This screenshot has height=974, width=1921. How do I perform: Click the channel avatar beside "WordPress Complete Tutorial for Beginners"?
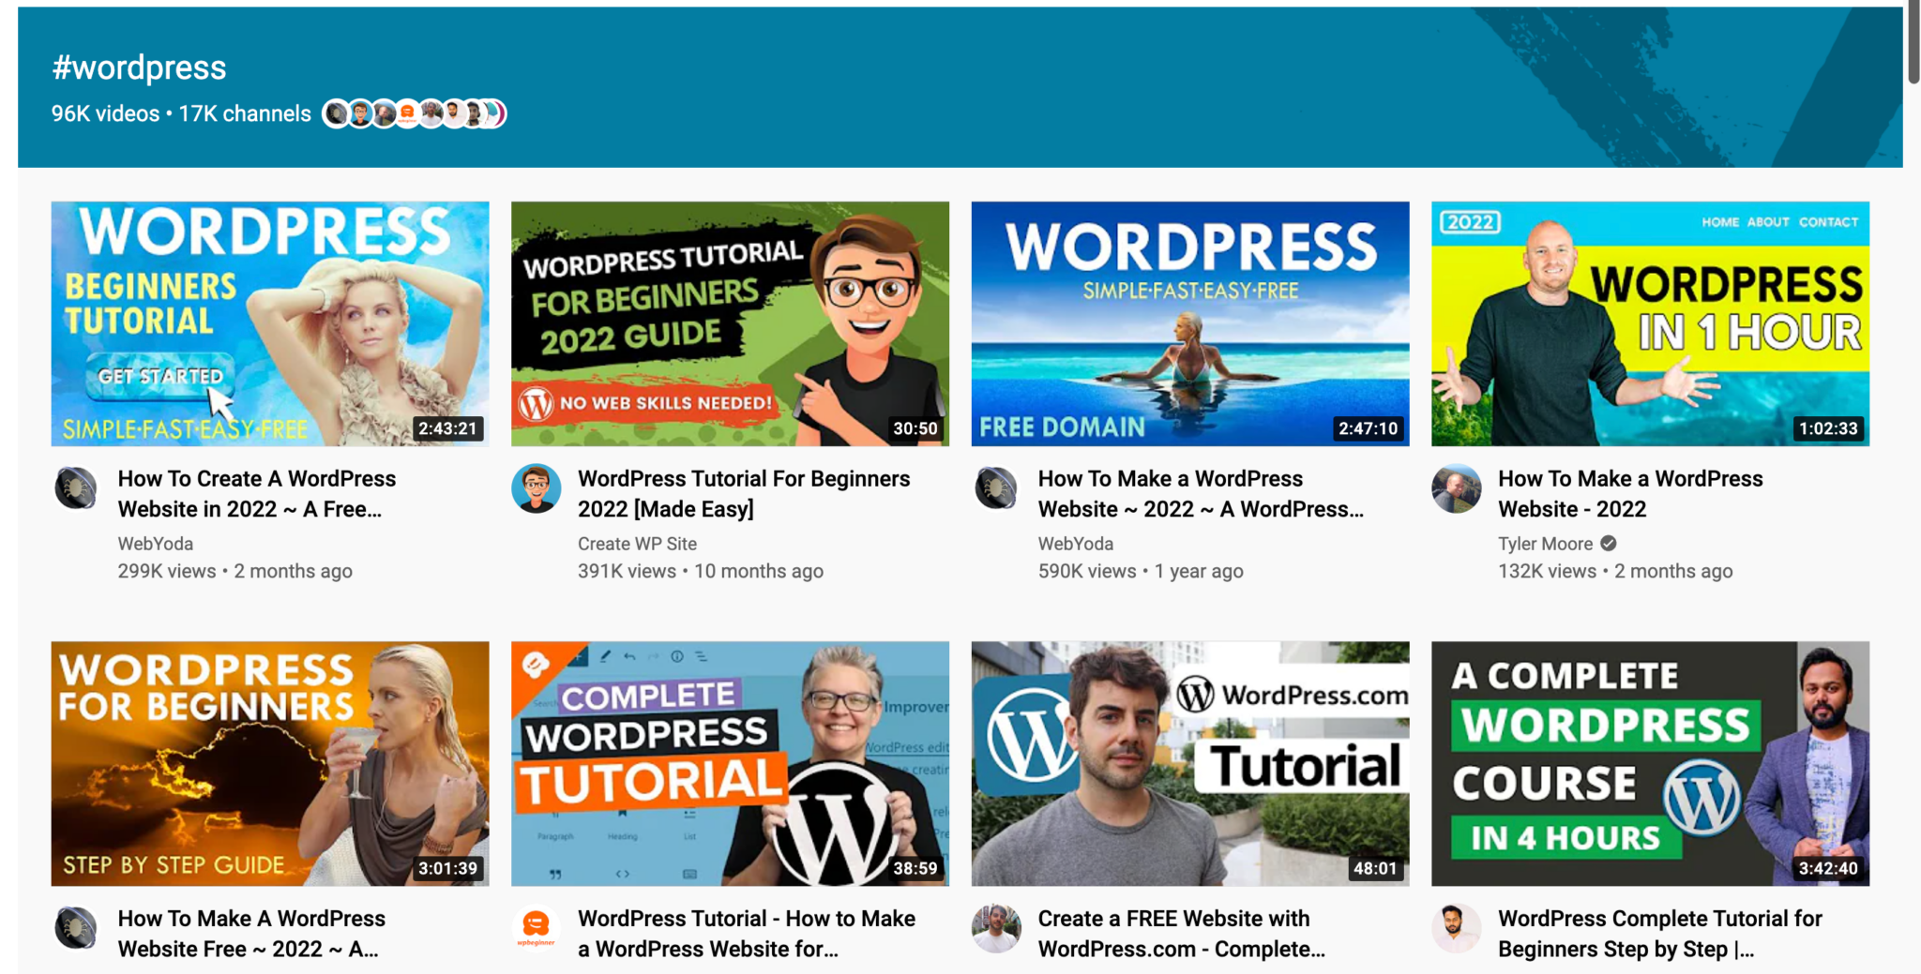(x=1456, y=928)
